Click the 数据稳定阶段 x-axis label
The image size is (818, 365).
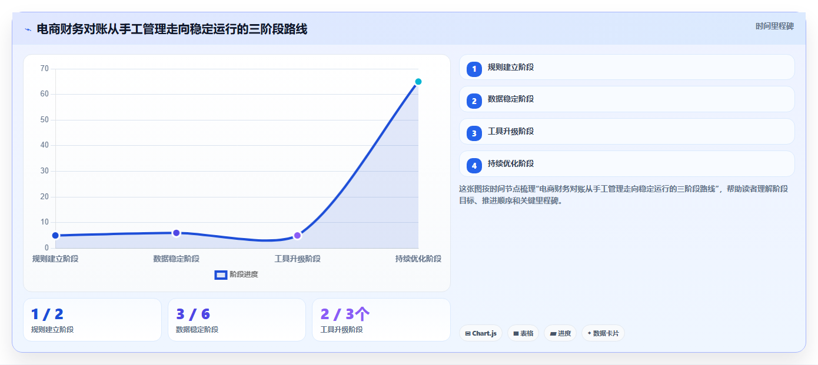coord(177,259)
